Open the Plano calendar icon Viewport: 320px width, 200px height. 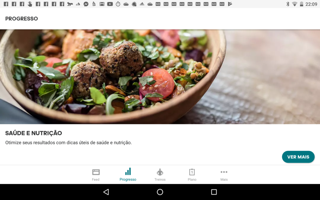(x=192, y=172)
